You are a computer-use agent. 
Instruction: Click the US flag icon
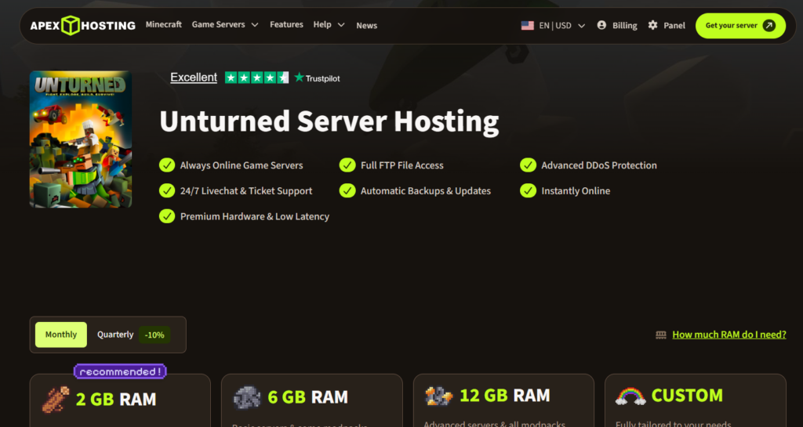click(528, 26)
